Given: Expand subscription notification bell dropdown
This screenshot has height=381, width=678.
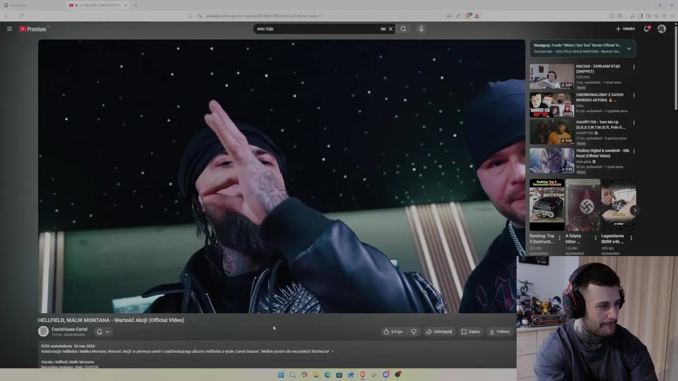Looking at the screenshot, I should coord(103,332).
